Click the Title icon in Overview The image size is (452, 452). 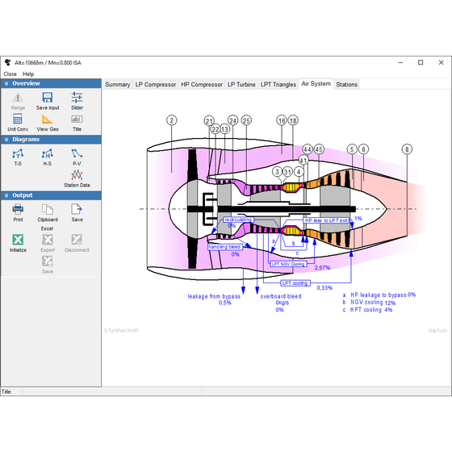(x=77, y=119)
